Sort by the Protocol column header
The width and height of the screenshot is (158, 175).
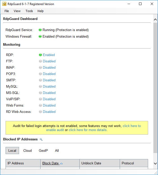(134, 163)
